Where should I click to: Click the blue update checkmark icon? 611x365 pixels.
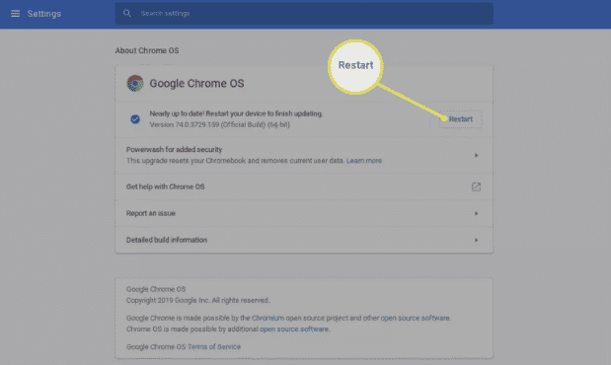pos(135,119)
